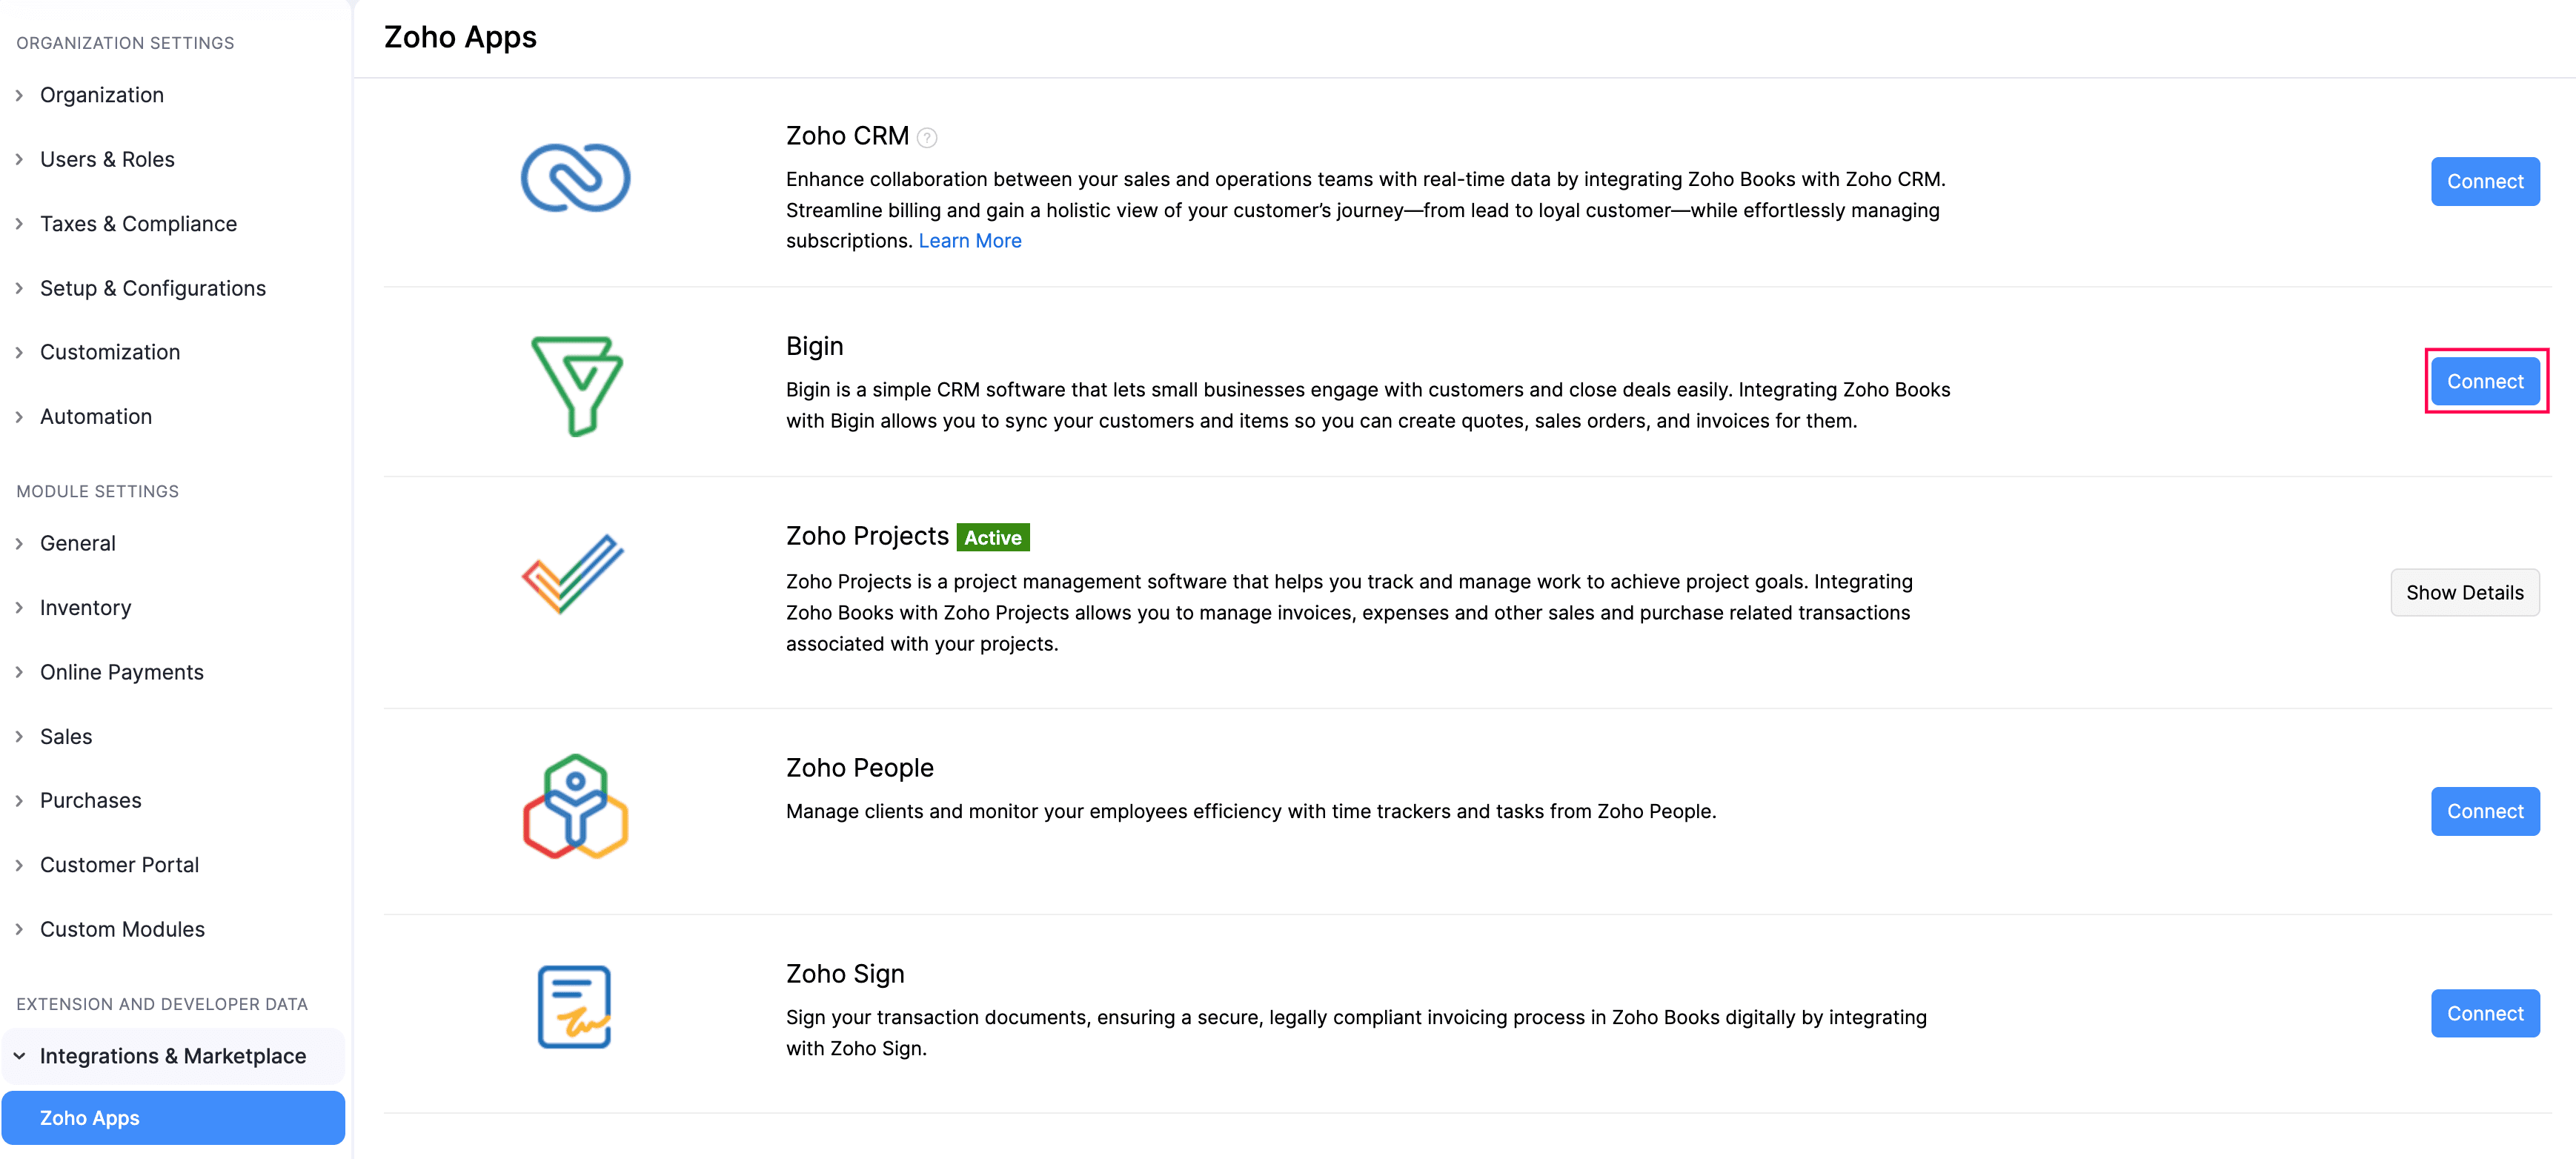Open the Learn More link
2576x1159 pixels.
tap(969, 241)
